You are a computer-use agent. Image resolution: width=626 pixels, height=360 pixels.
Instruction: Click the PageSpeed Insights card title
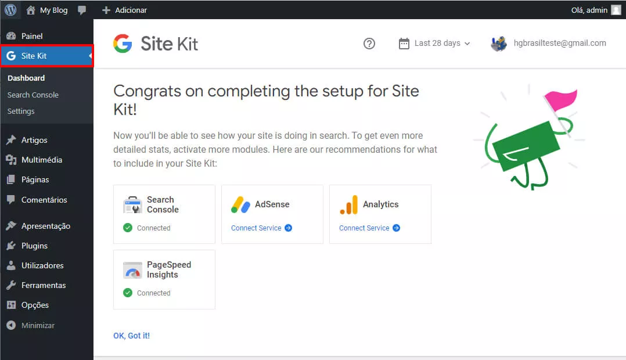tap(169, 270)
